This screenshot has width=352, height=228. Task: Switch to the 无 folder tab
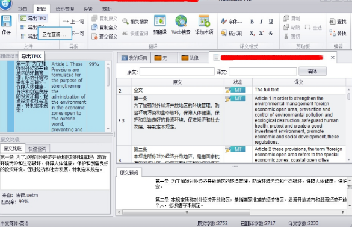(164, 58)
